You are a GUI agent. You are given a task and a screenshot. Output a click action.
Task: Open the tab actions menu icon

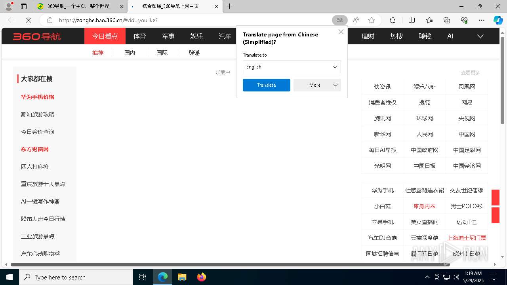click(x=24, y=6)
